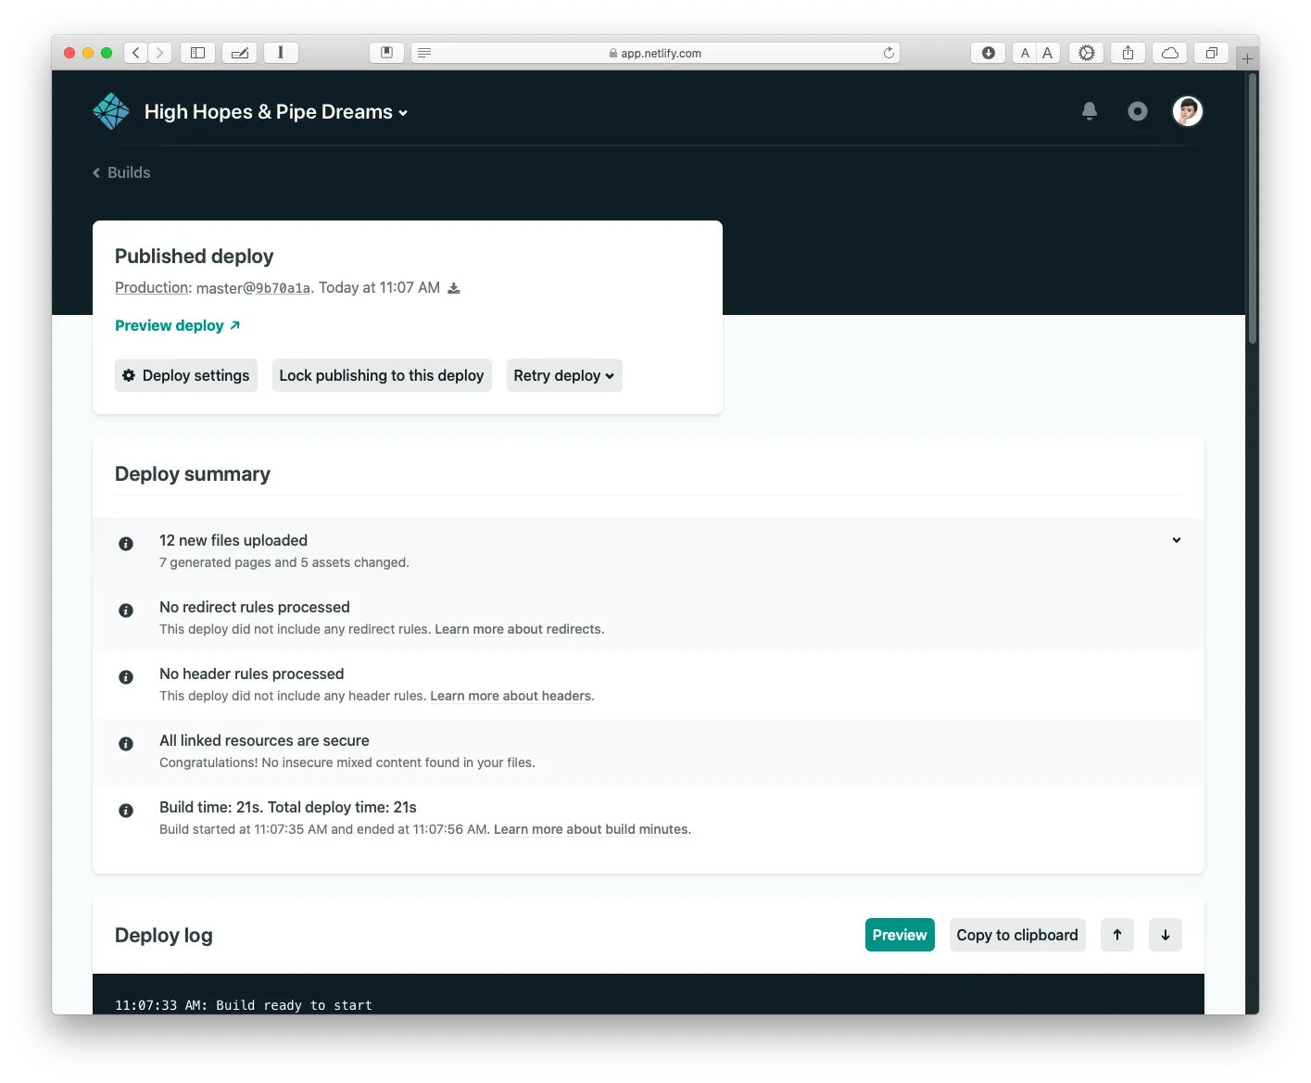Screen dimensions: 1311x1083
Task: Click the text cursor toolbar icon
Action: 281,53
